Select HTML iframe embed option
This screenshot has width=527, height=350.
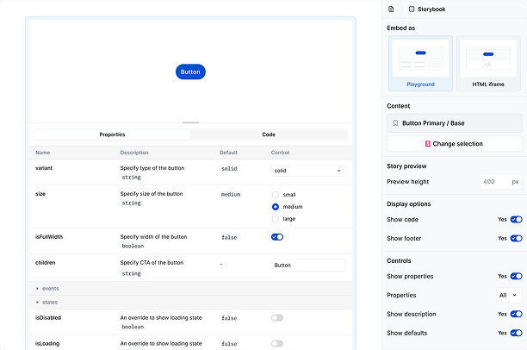click(x=488, y=63)
